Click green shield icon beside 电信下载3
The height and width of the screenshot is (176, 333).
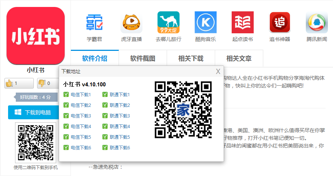tap(66, 116)
